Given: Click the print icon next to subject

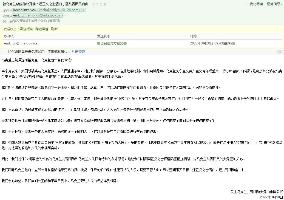Looking at the screenshot, I should (x=106, y=4).
